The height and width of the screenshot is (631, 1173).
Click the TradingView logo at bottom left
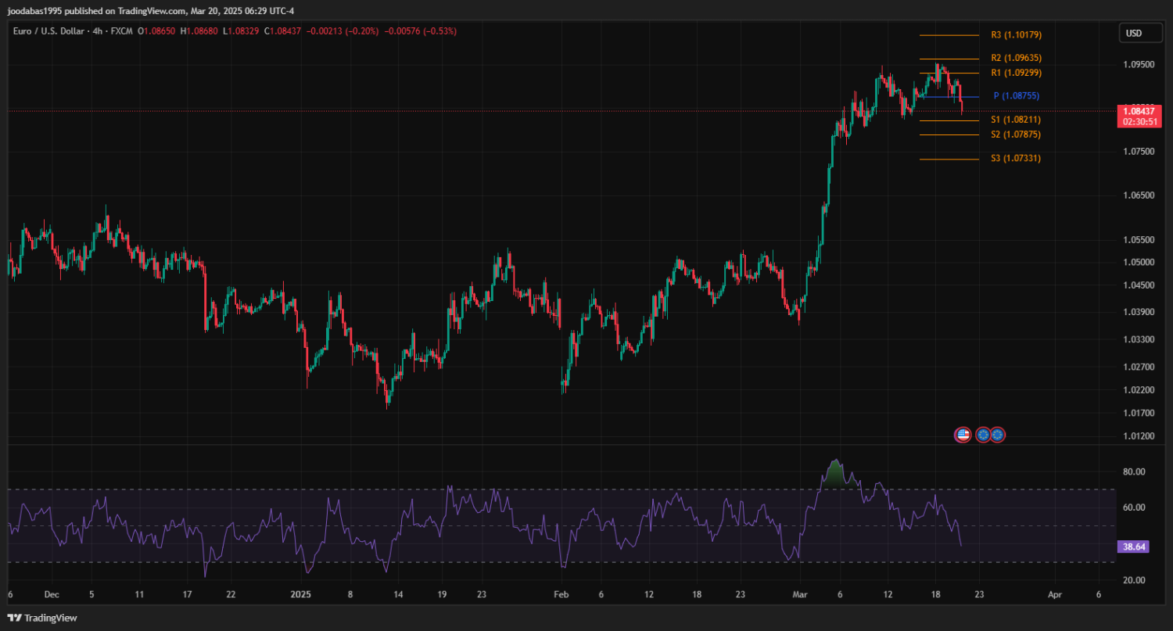(x=42, y=618)
